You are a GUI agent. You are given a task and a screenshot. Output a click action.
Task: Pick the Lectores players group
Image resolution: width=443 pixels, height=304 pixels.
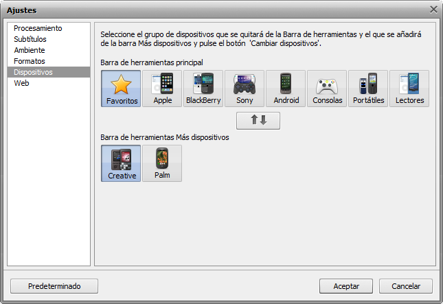(409, 89)
